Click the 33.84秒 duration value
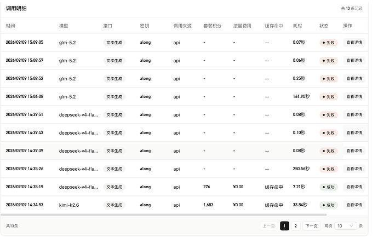Image resolution: width=378 pixels, height=238 pixels. pyautogui.click(x=300, y=205)
